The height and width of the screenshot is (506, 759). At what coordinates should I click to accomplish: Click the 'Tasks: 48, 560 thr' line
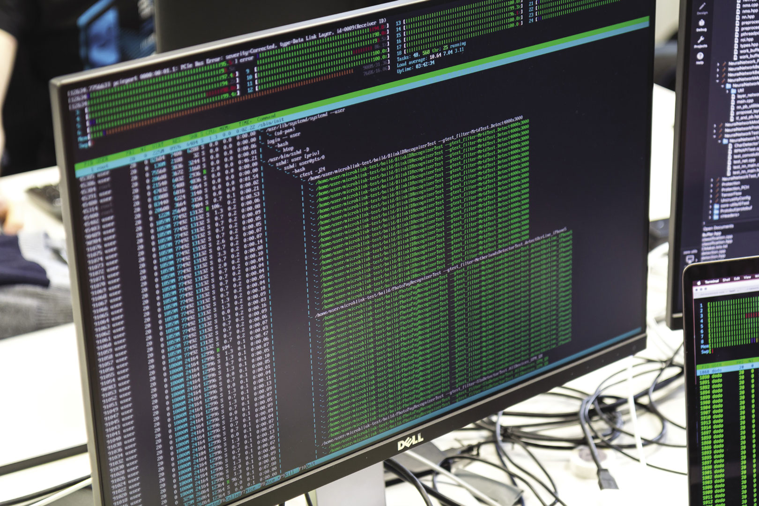tap(432, 51)
